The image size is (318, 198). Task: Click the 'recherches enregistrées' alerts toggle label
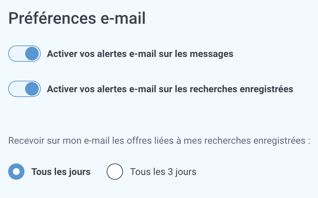pyautogui.click(x=170, y=89)
